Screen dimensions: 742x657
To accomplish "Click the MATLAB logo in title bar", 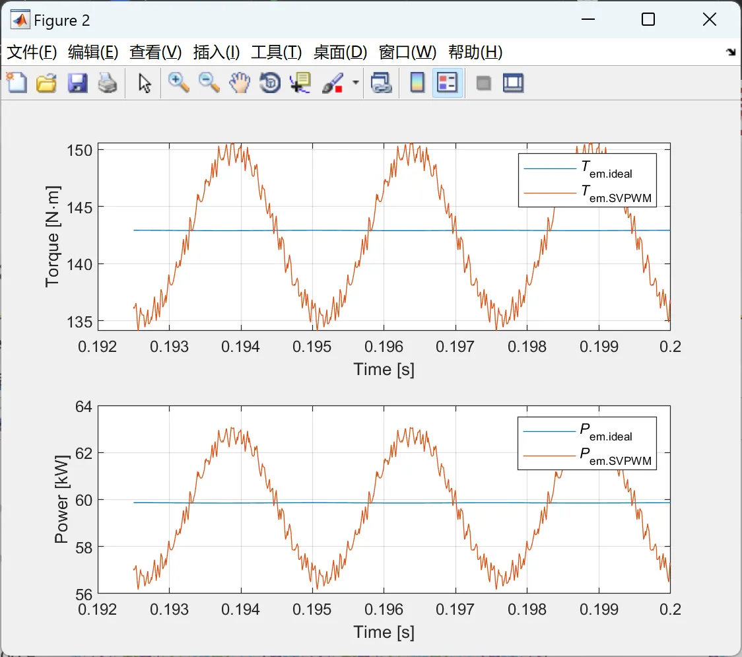I will pos(20,20).
